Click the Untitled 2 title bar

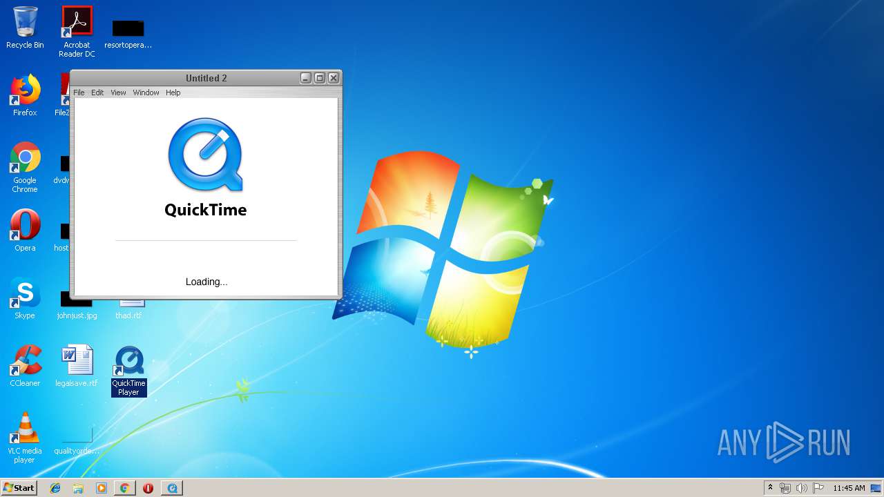[x=206, y=78]
